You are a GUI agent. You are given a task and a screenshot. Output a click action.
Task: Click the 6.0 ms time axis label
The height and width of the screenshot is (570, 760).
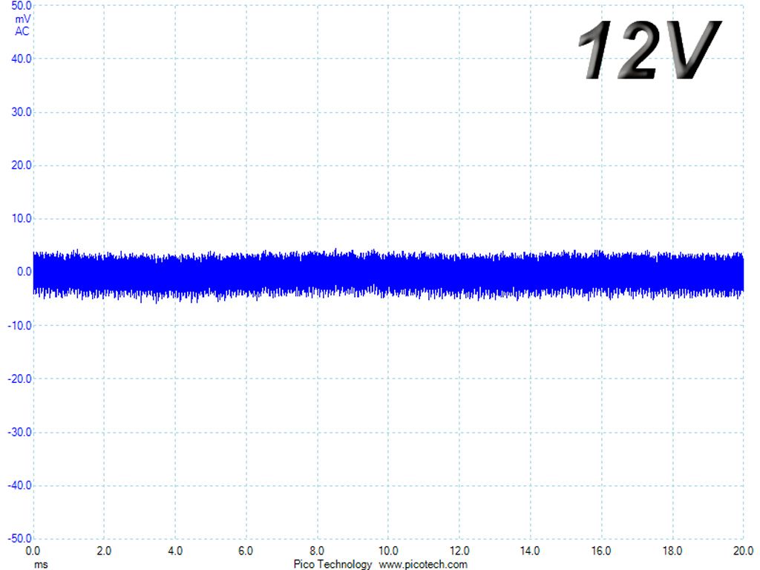point(246,551)
